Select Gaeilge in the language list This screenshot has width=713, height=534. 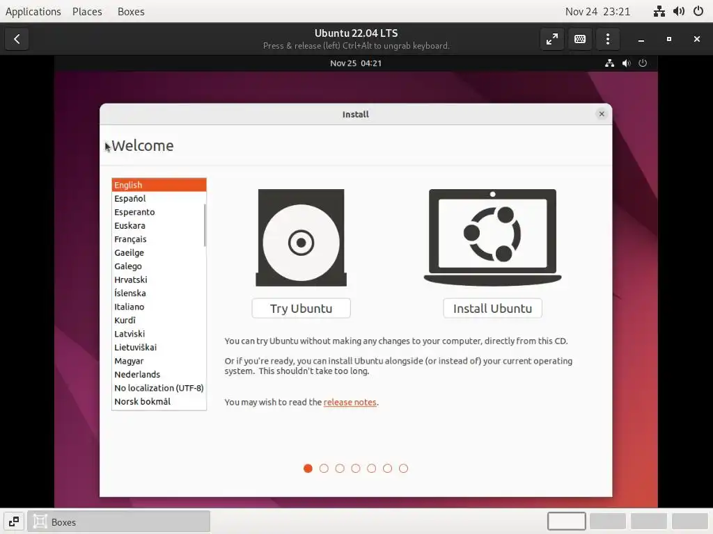[x=159, y=253]
